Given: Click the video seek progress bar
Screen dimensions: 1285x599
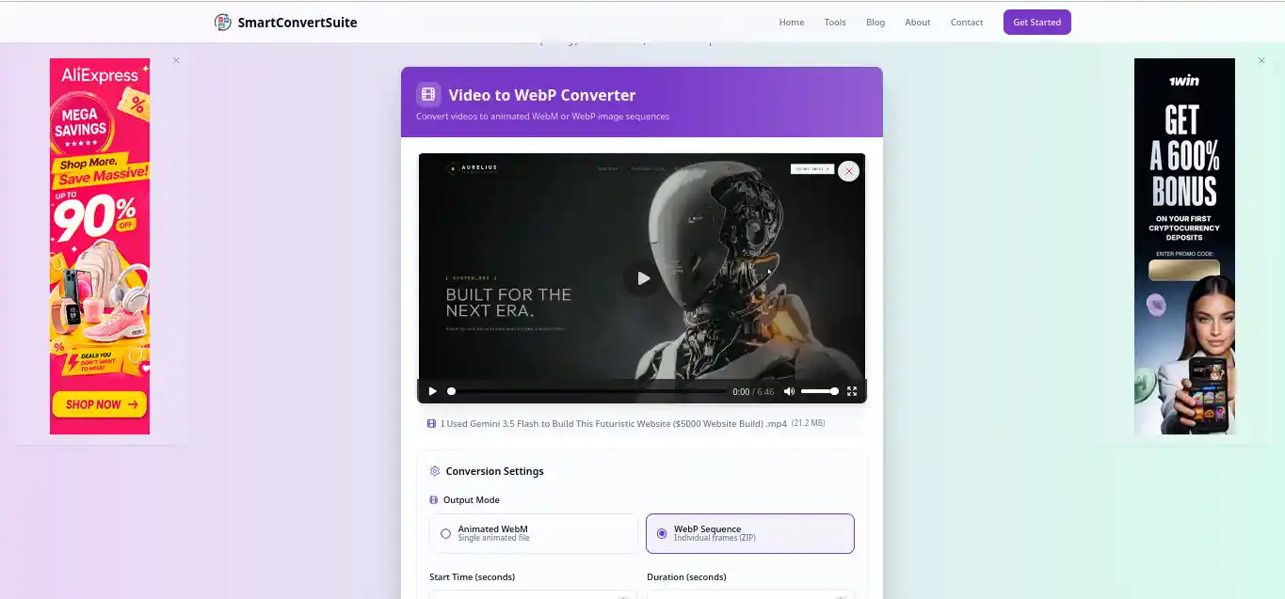Looking at the screenshot, I should 587,391.
